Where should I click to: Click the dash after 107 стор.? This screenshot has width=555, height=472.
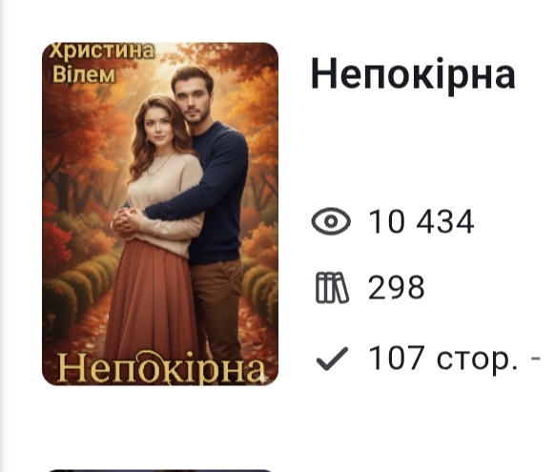pyautogui.click(x=536, y=359)
